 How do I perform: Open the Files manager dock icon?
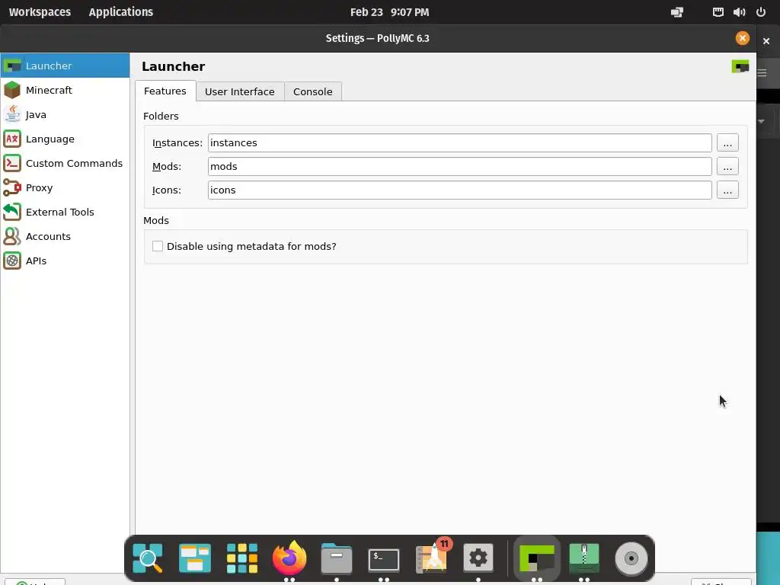[x=337, y=558]
